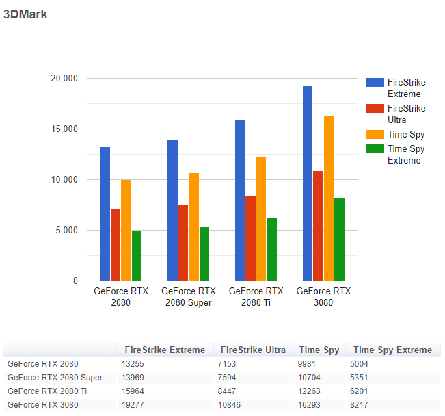
Task: Click the orange bar for GeForce RTX 2080
Action: (126, 230)
